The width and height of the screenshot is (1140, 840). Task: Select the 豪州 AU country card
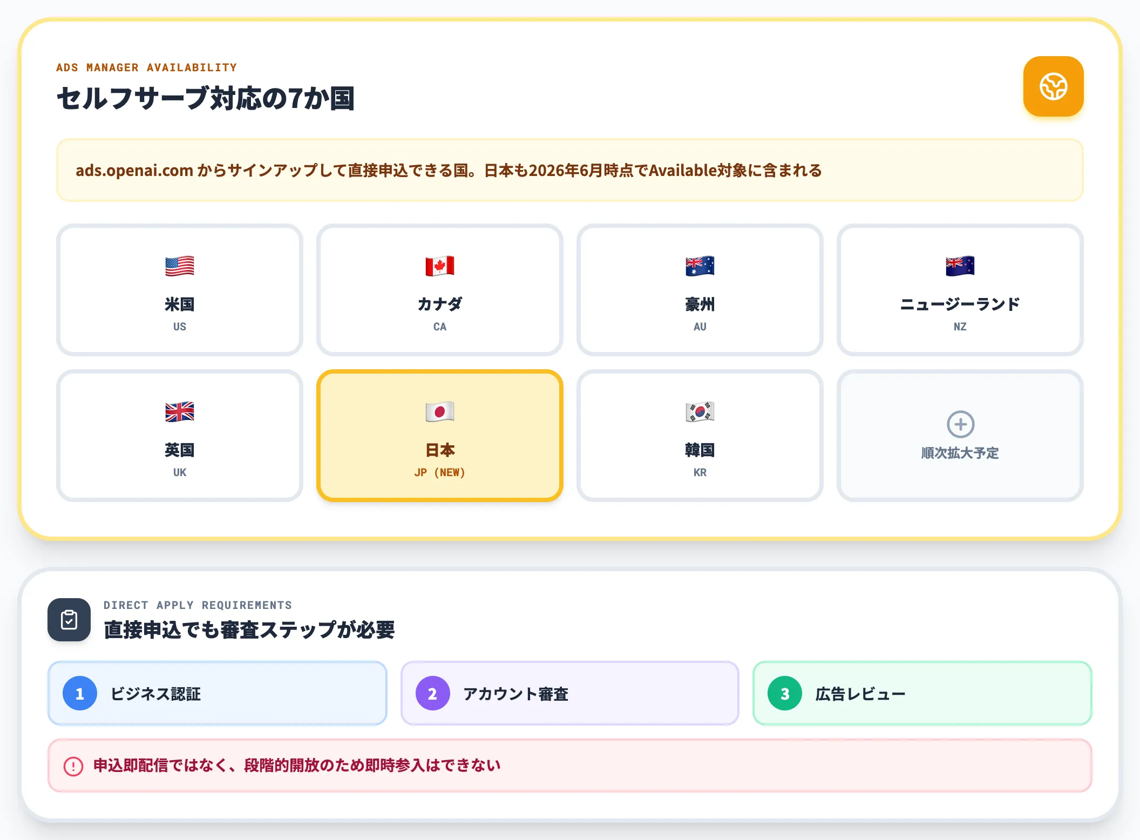click(700, 290)
